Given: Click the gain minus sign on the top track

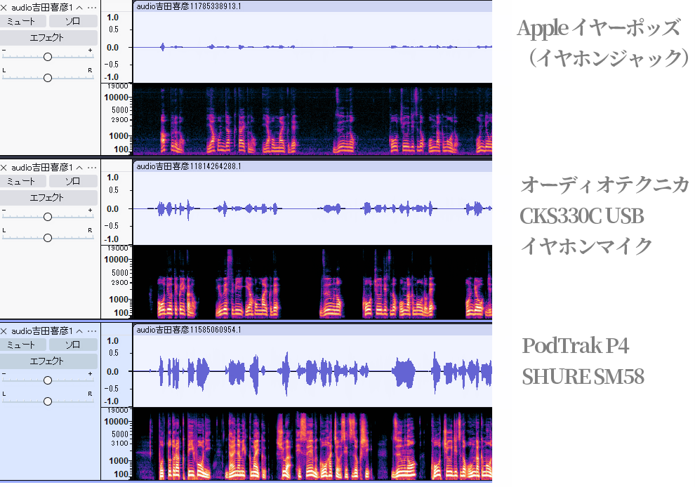Looking at the screenshot, I should pos(4,50).
